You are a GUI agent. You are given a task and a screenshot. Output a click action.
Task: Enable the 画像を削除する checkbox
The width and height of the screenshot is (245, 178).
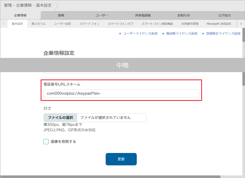[46, 141]
